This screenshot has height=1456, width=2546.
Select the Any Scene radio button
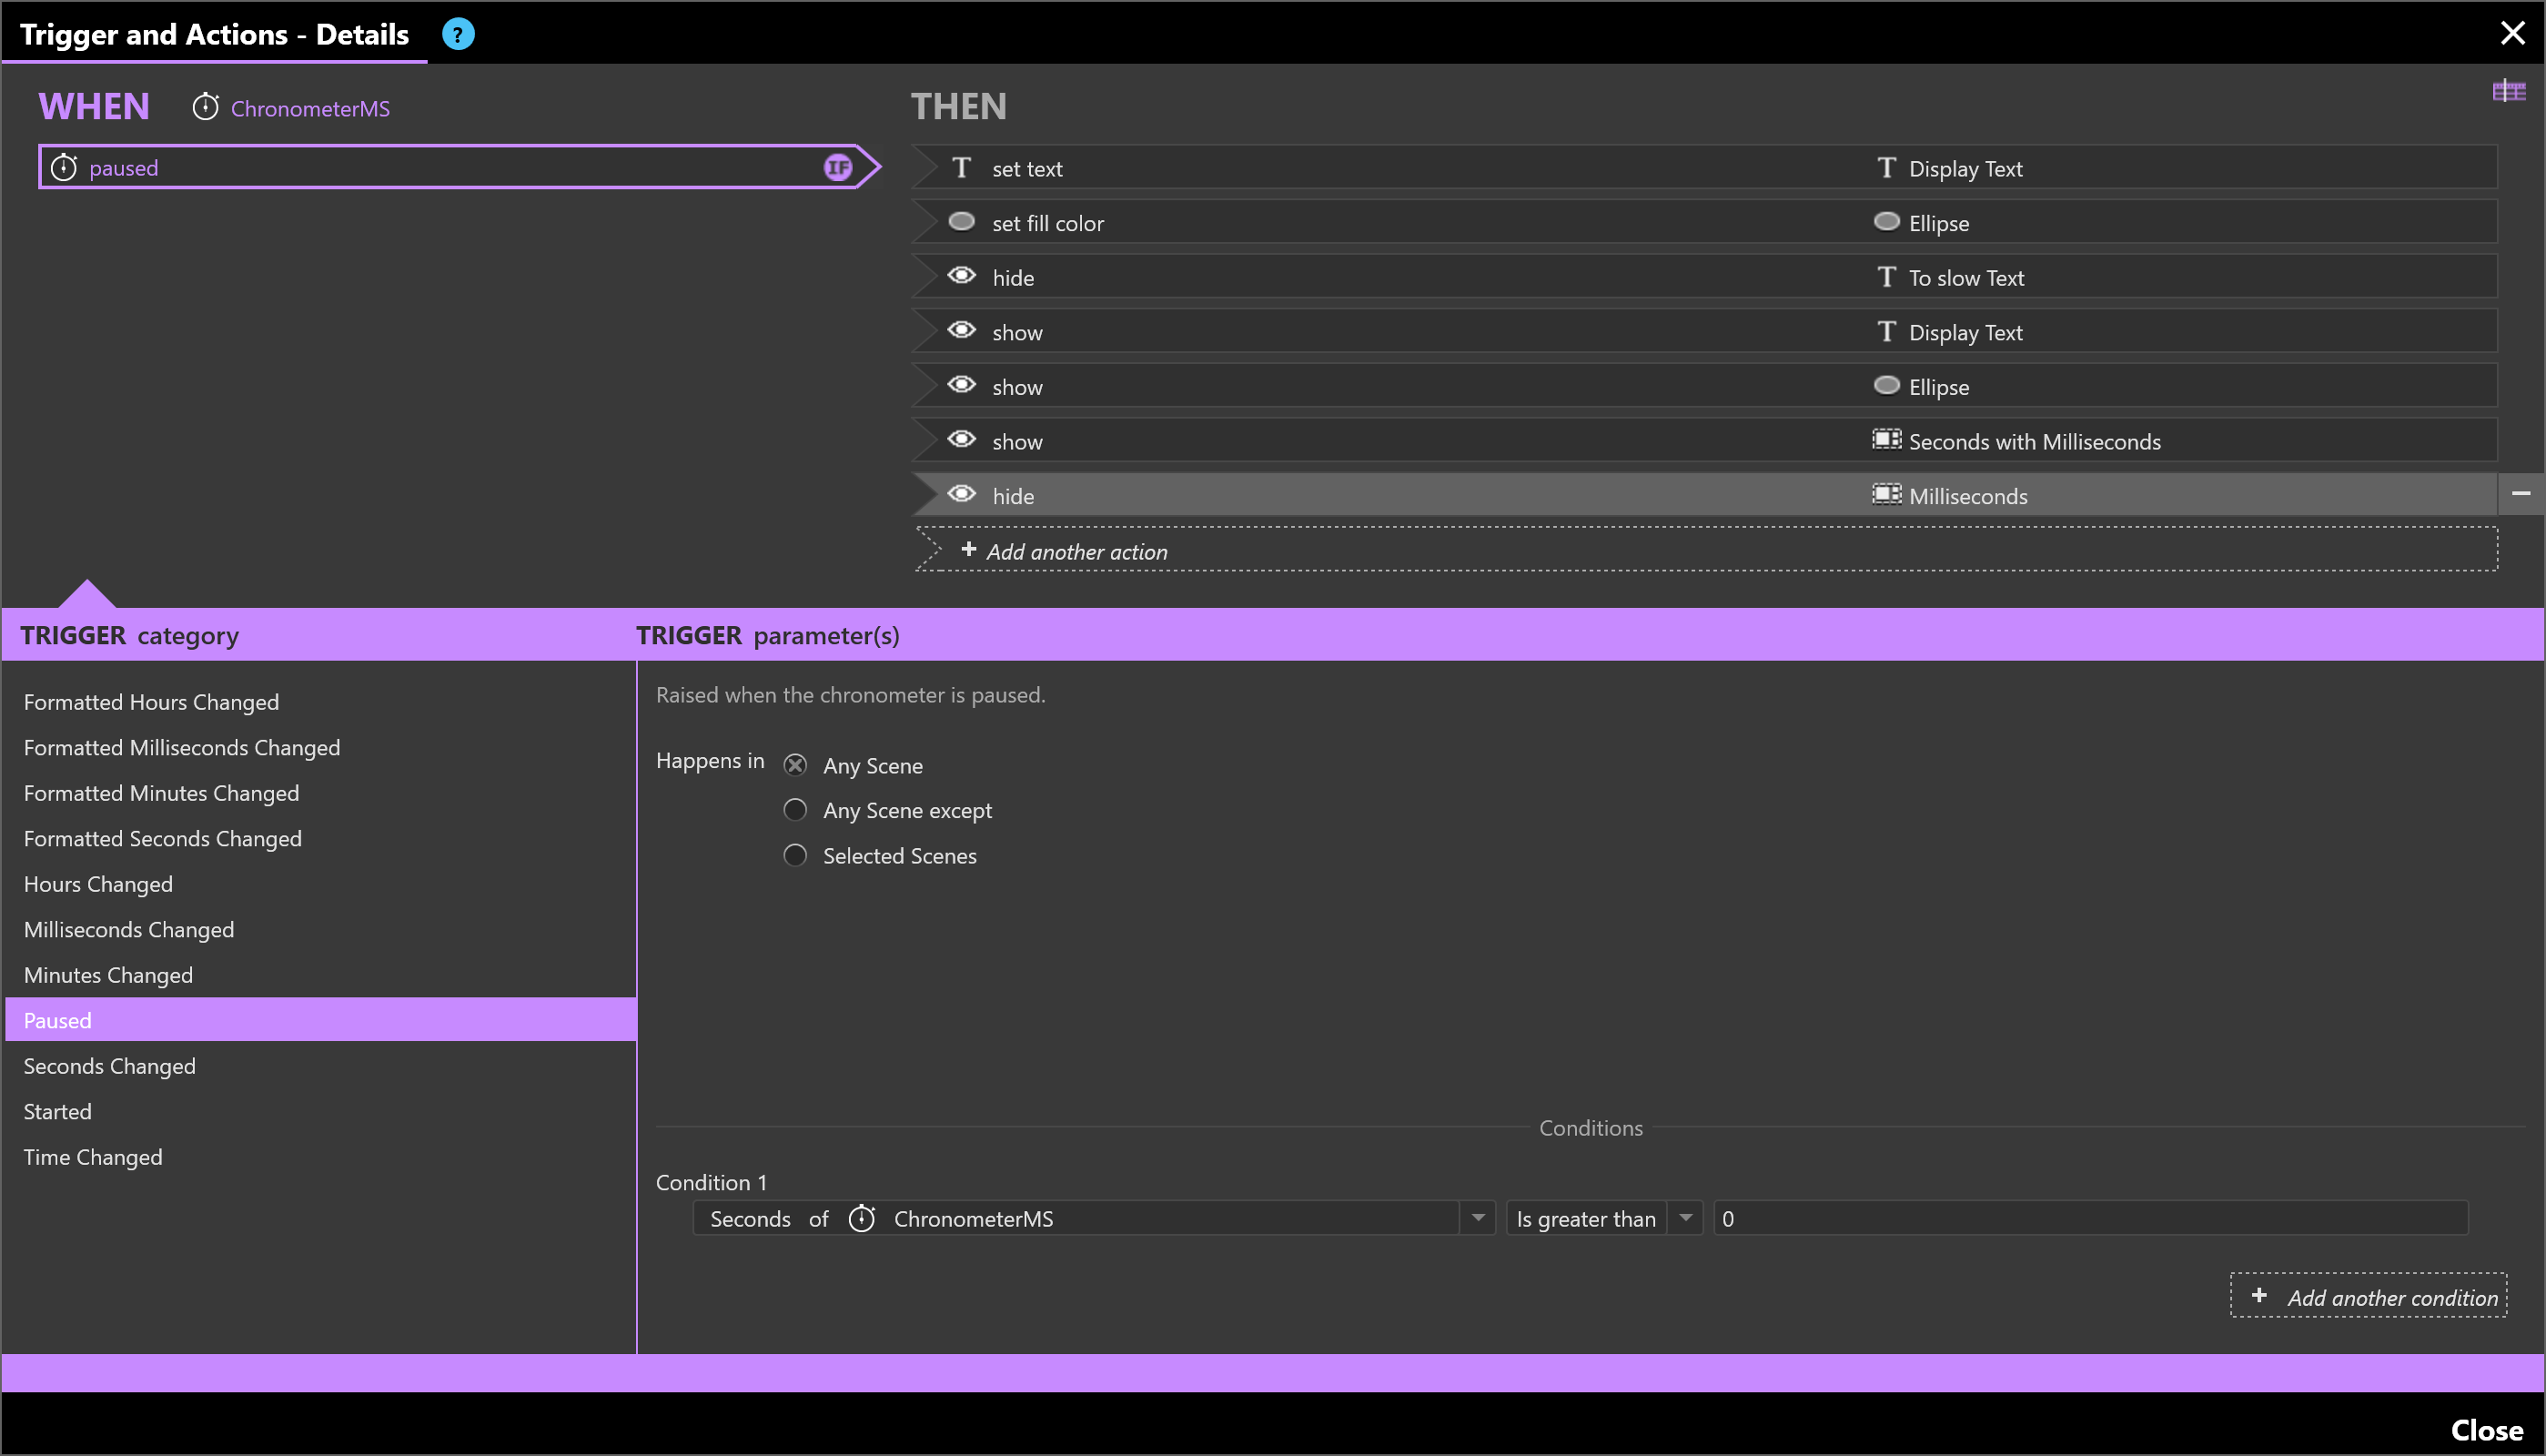tap(794, 765)
